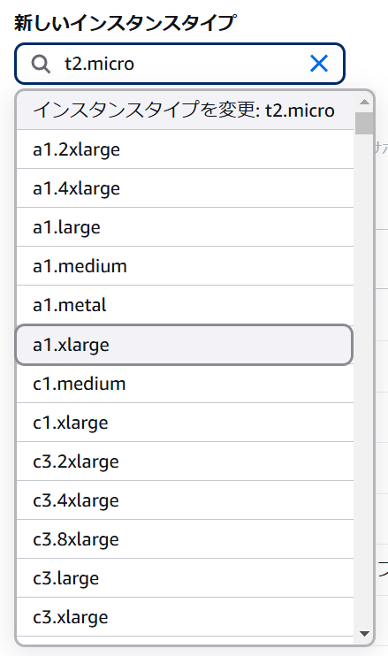Select c1.xlarge from the list
The image size is (388, 656).
pyautogui.click(x=185, y=423)
